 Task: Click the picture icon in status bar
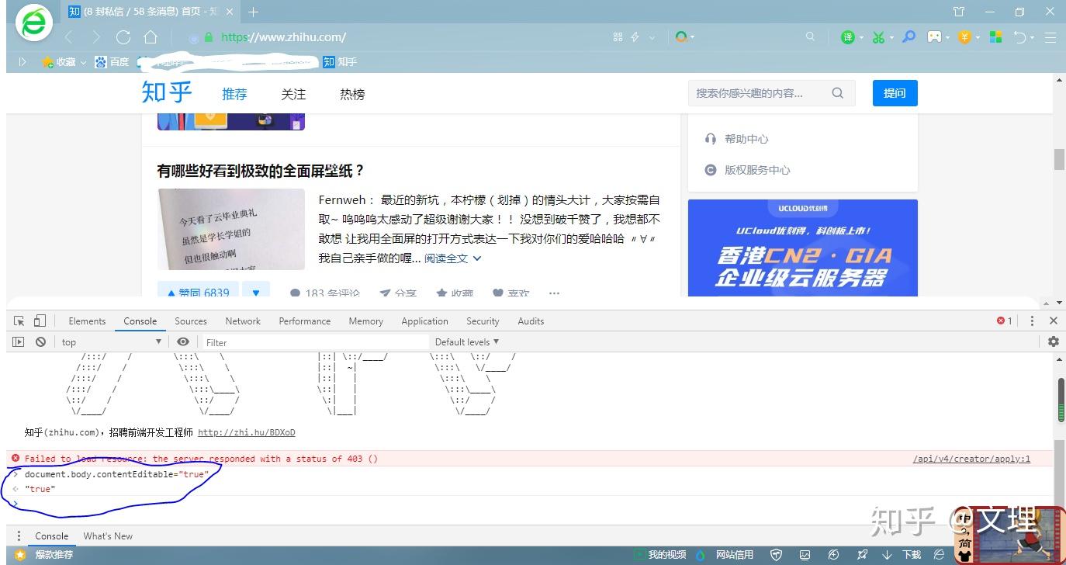click(x=805, y=555)
